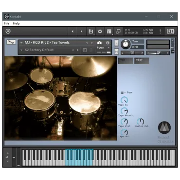180x180 pixels.
Task: Toggle the minimized view icon
Action: click(118, 32)
